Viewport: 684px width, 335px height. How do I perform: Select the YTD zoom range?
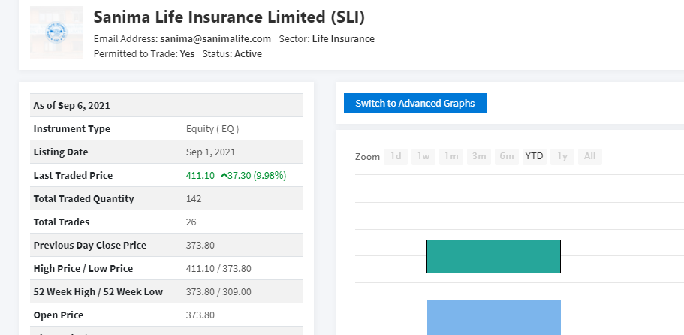point(535,156)
